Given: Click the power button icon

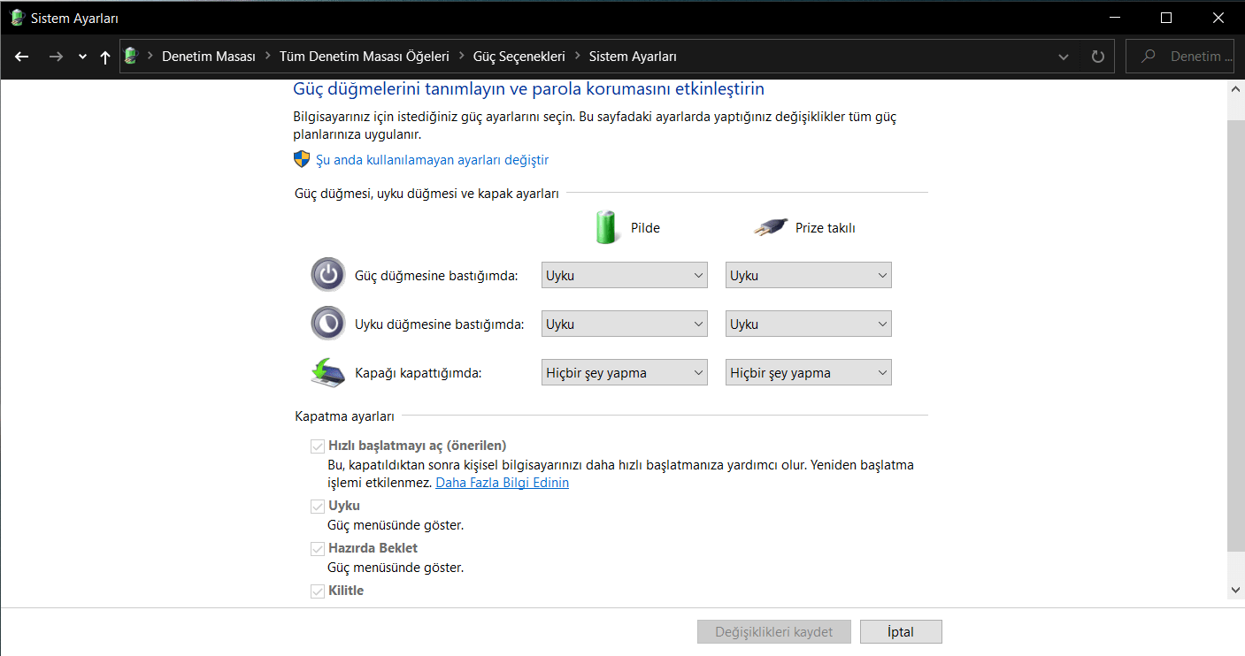Looking at the screenshot, I should [328, 275].
